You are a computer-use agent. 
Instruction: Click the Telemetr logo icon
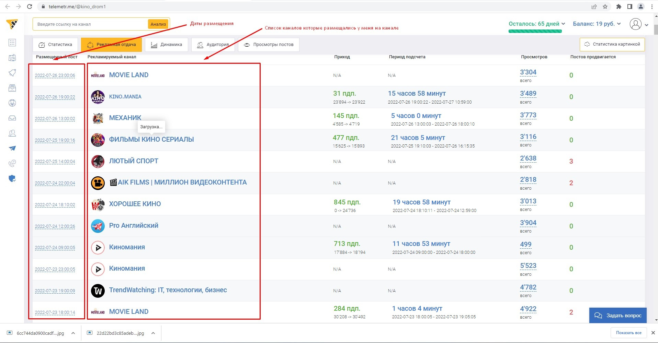[x=12, y=24]
